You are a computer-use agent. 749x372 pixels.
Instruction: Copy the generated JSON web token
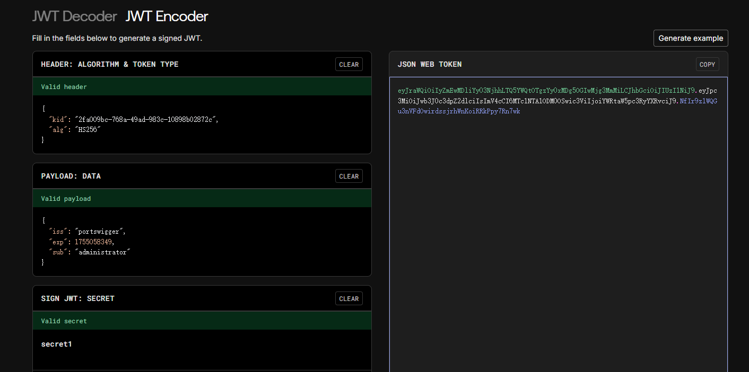coord(707,64)
